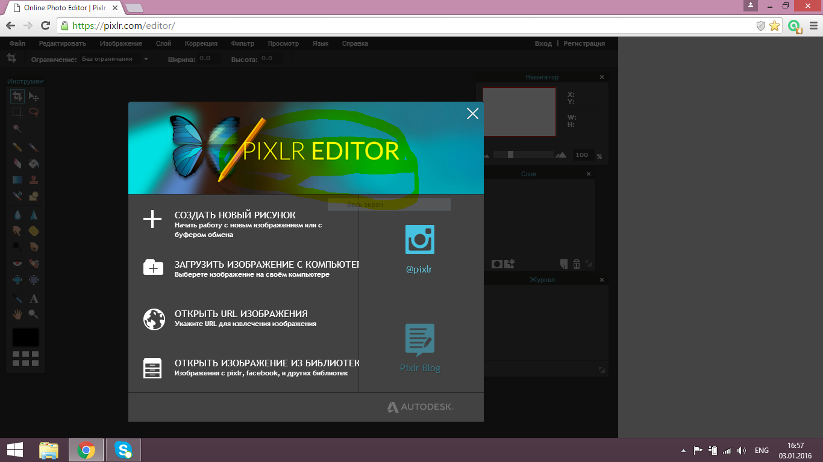This screenshot has width=823, height=462.
Task: Select the Clone Stamp tool
Action: (x=34, y=179)
